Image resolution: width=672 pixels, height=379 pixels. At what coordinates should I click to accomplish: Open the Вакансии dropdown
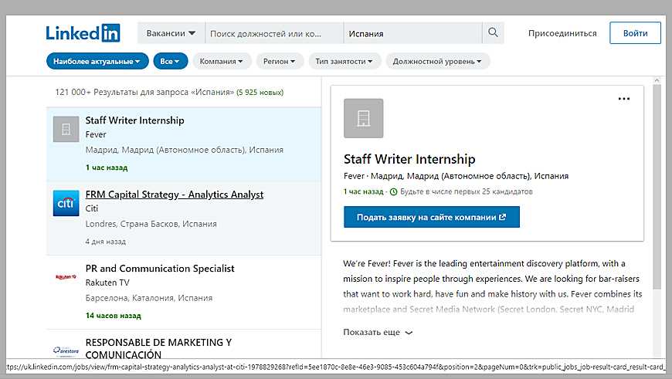point(171,33)
